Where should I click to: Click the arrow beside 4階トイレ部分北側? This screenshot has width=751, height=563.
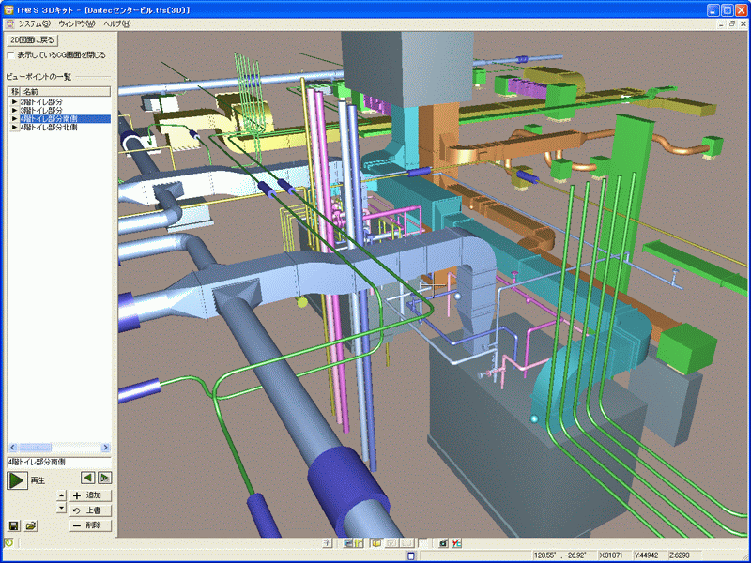point(14,128)
